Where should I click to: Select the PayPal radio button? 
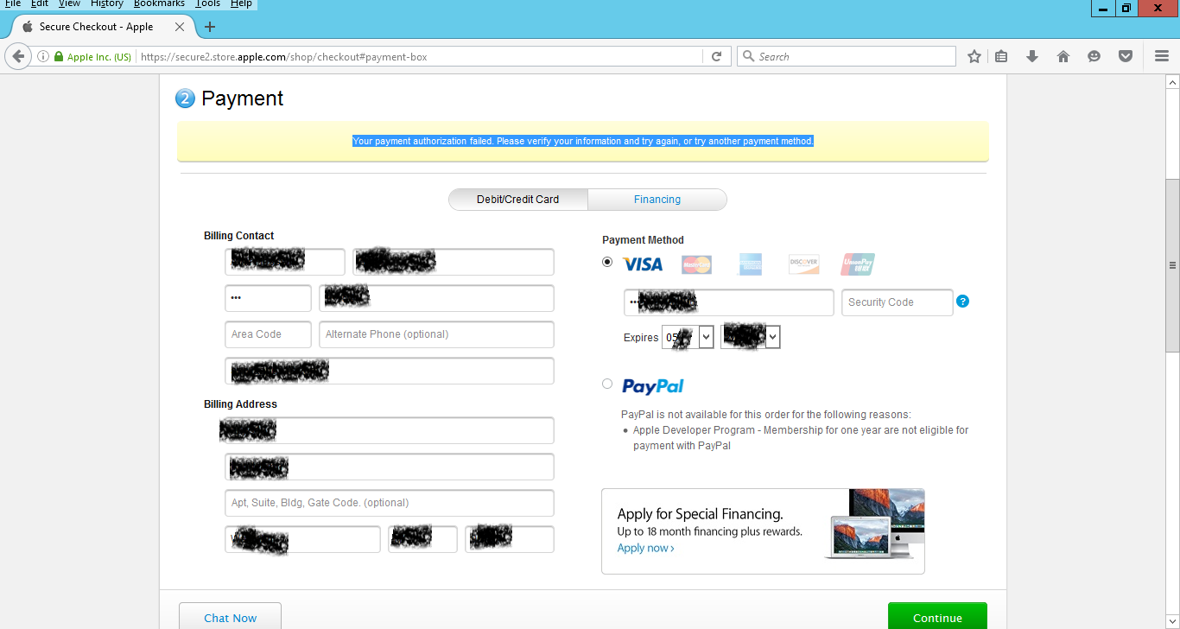tap(607, 384)
